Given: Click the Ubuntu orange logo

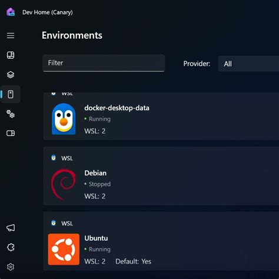Looking at the screenshot, I should [x=64, y=249].
